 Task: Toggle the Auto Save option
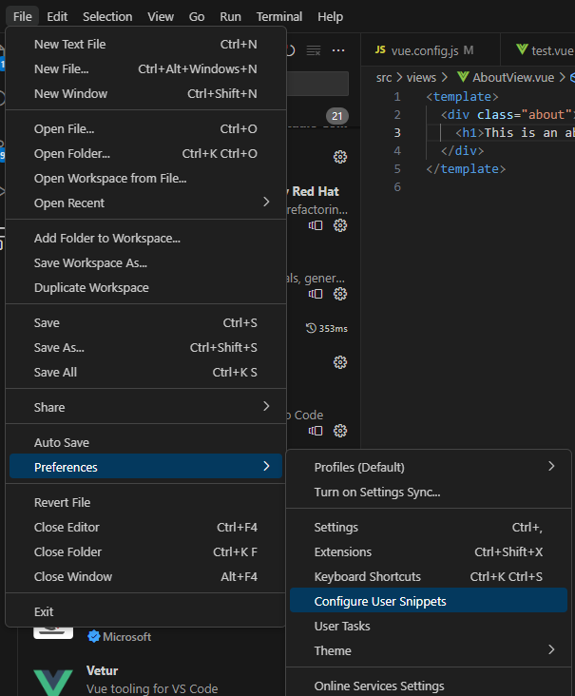(x=145, y=442)
